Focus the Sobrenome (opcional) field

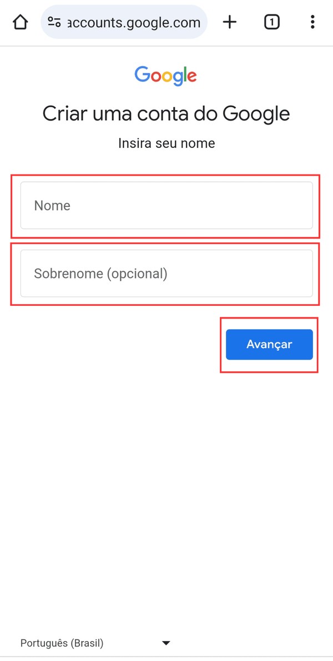[167, 274]
